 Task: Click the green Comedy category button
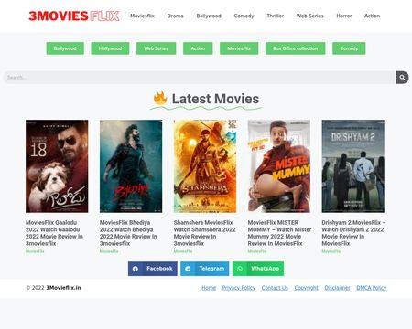pyautogui.click(x=349, y=48)
